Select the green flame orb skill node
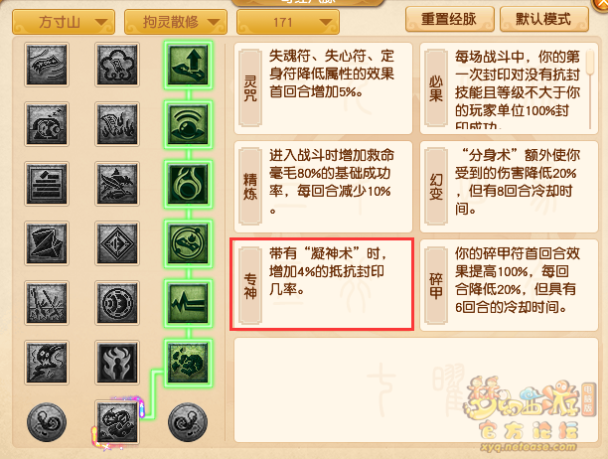608x459 pixels. [188, 184]
